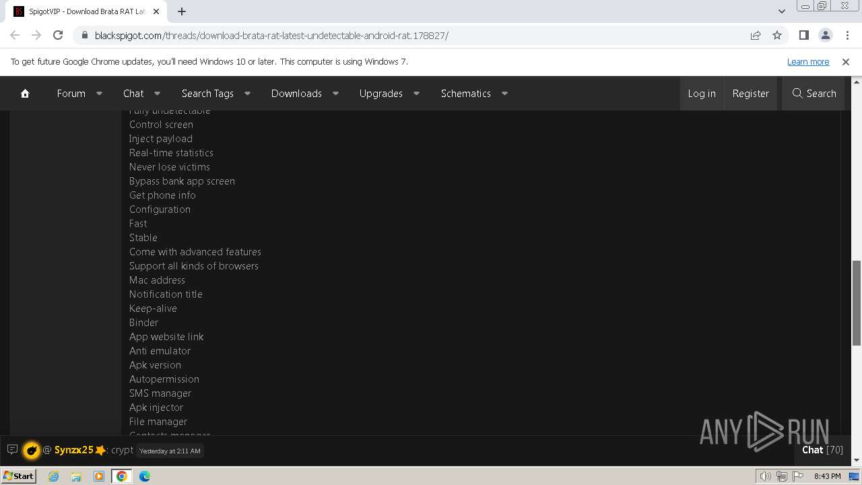Open the Upgrades menu item

point(380,94)
